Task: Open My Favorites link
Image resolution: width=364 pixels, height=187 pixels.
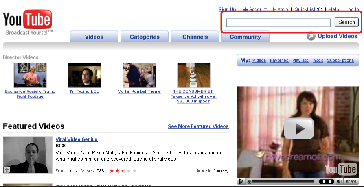Action: [x=279, y=61]
